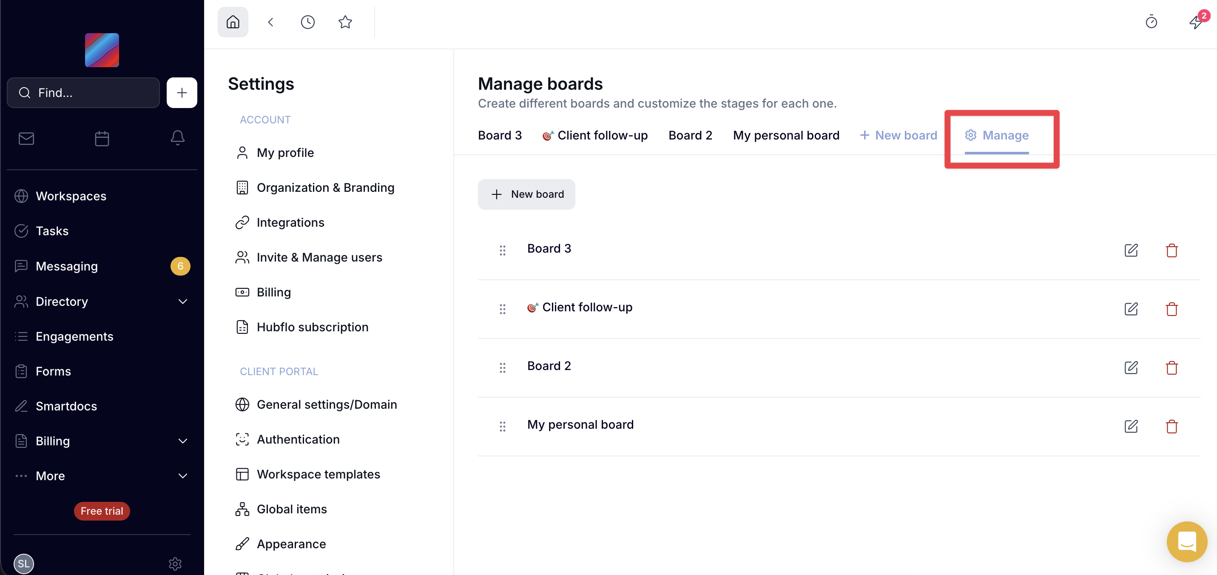Screen dimensions: 1217x575
Task: Click the Free trial badge
Action: click(102, 511)
